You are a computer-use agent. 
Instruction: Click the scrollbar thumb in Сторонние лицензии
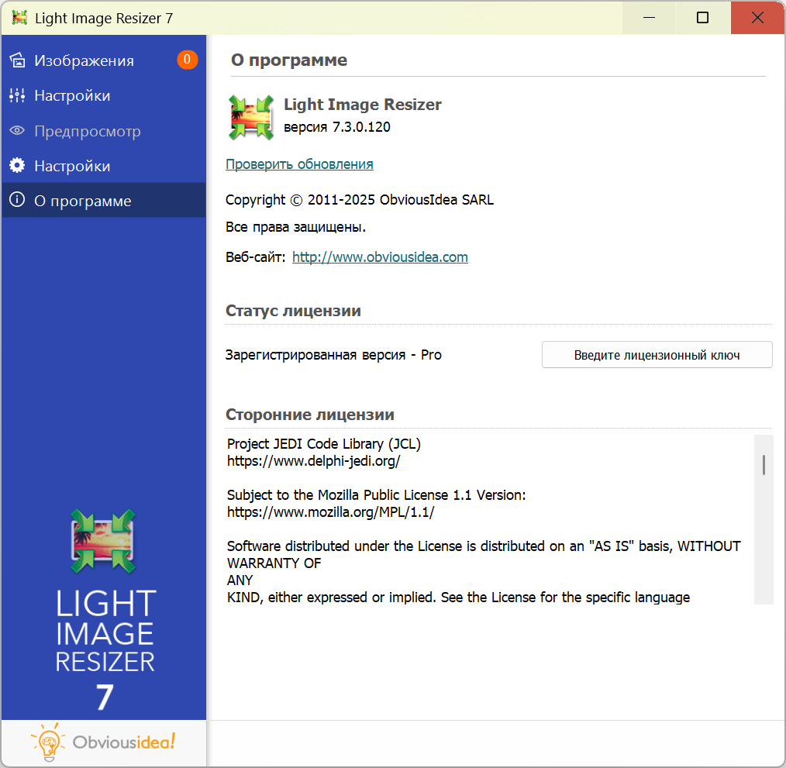(764, 464)
